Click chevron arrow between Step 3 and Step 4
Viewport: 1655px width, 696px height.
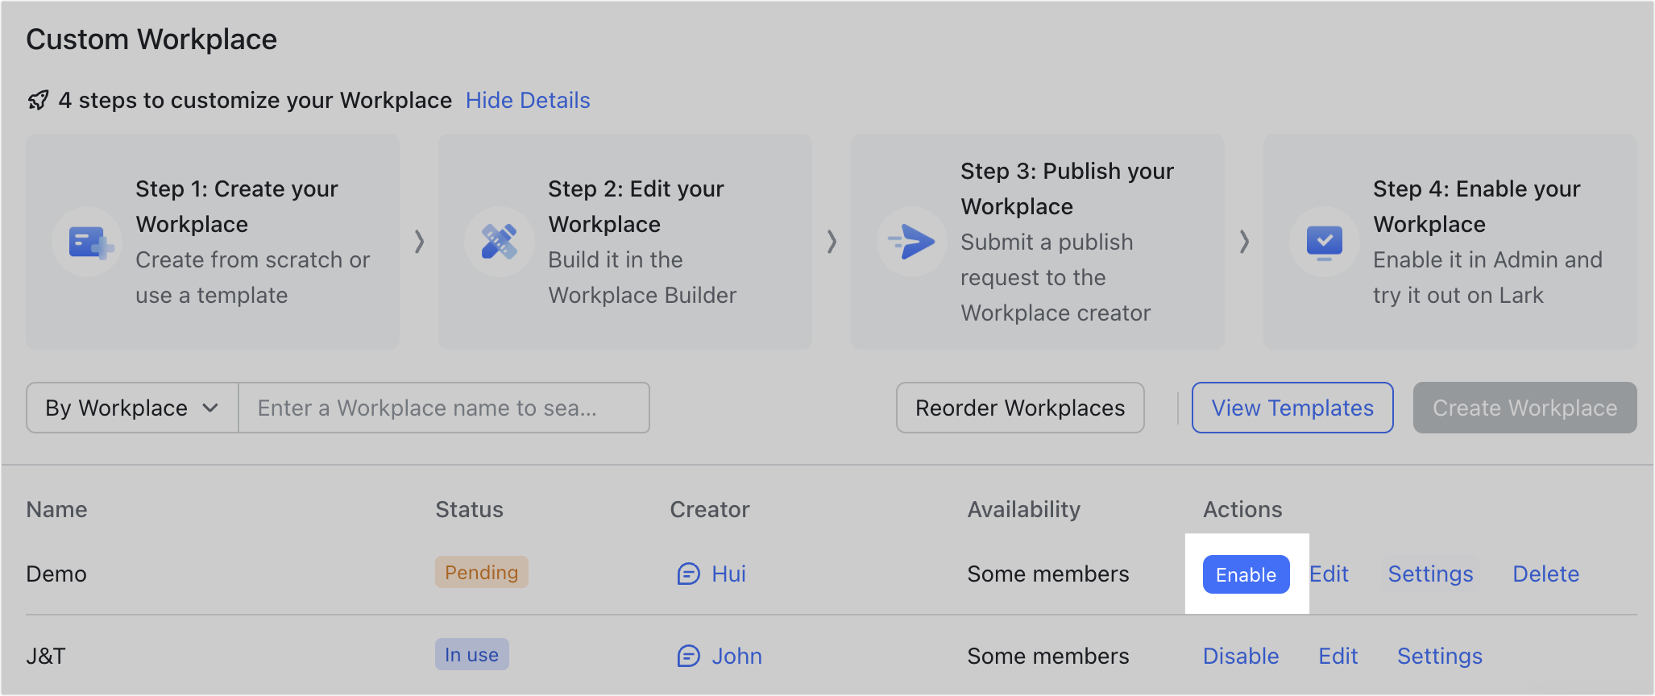tap(1244, 242)
